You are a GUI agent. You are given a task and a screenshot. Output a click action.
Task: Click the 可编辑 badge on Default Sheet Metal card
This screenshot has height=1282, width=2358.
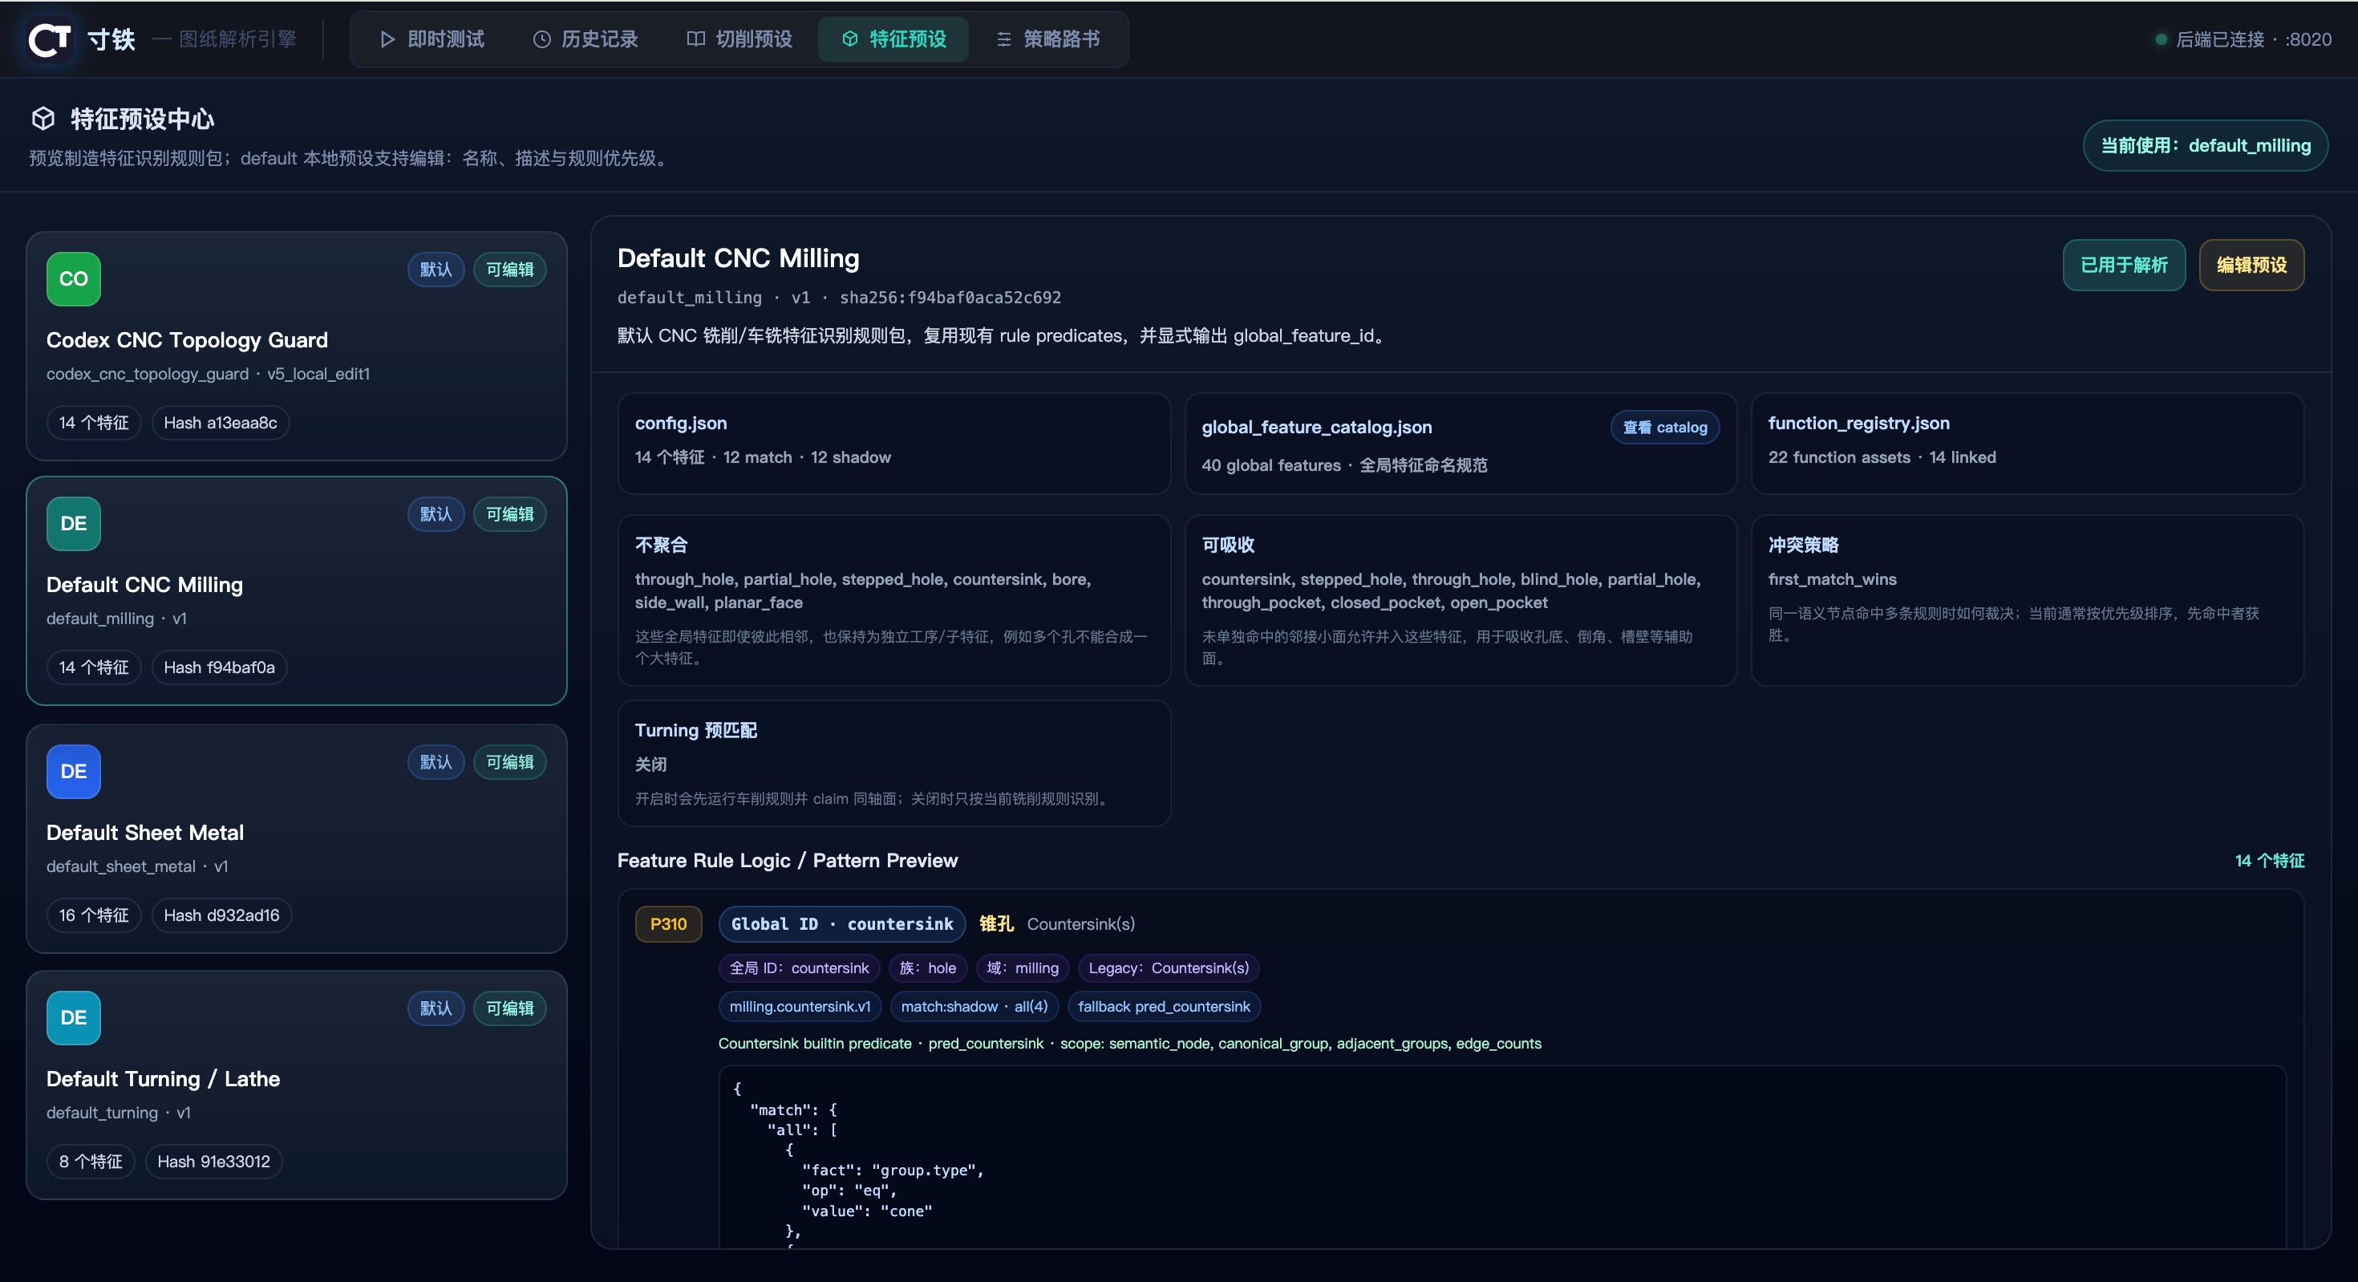click(510, 762)
